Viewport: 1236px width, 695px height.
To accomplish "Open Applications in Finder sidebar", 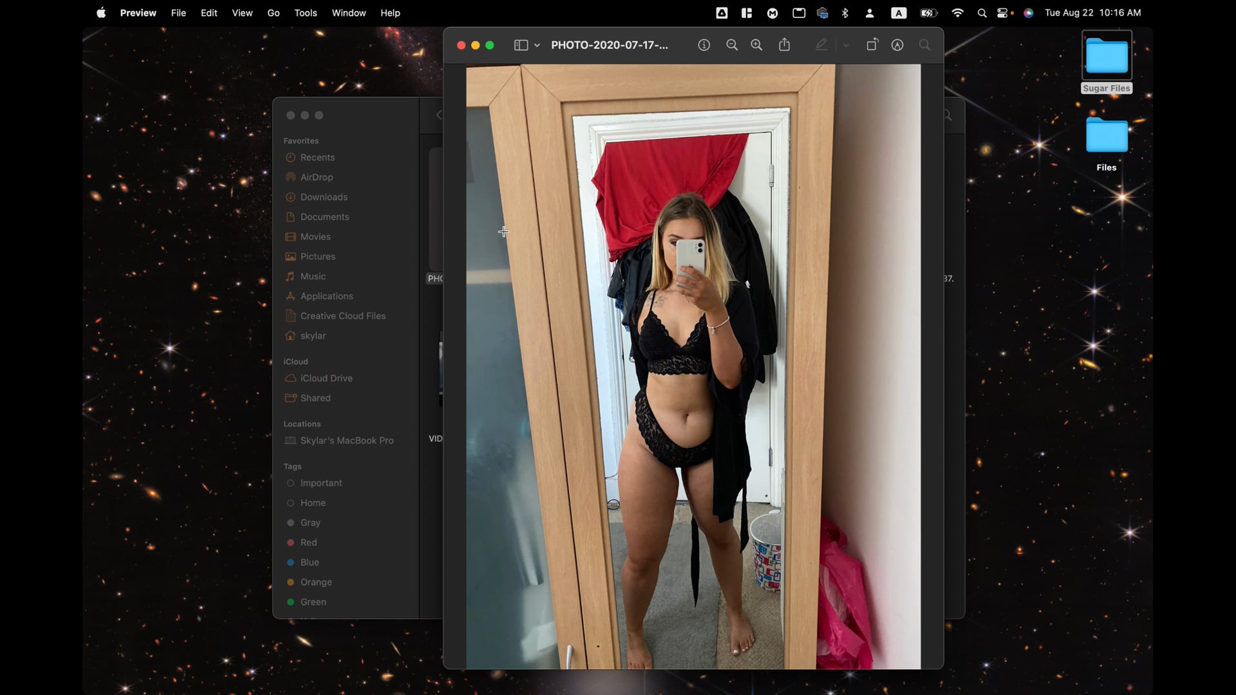I will (326, 297).
